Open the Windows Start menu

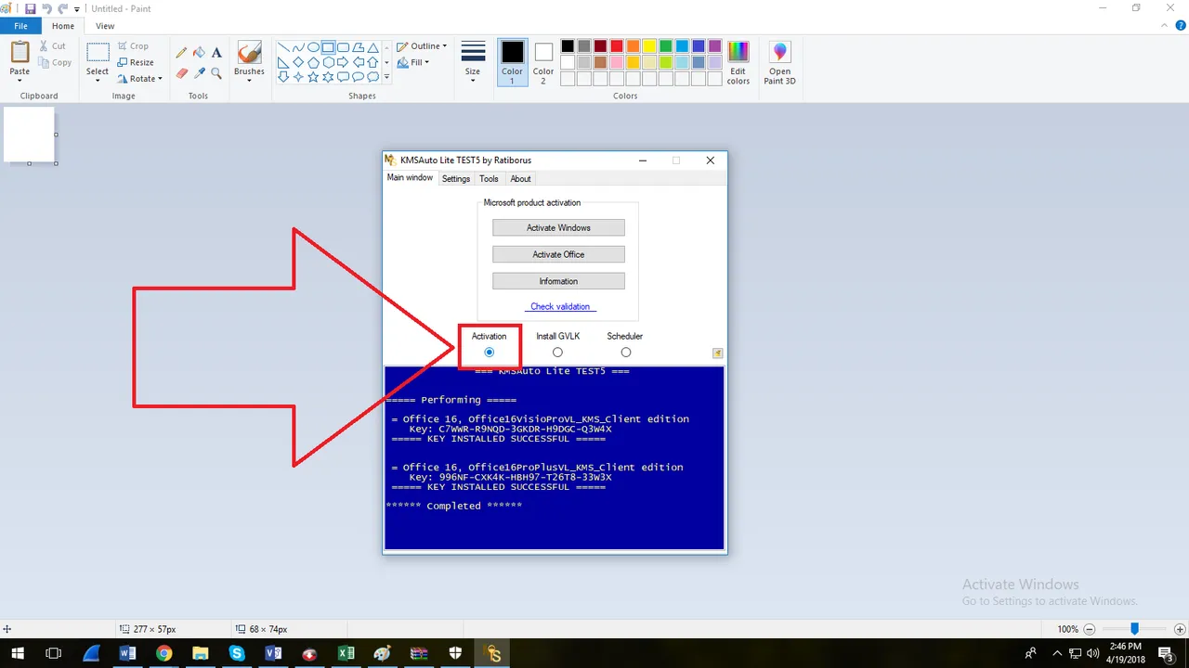(18, 653)
